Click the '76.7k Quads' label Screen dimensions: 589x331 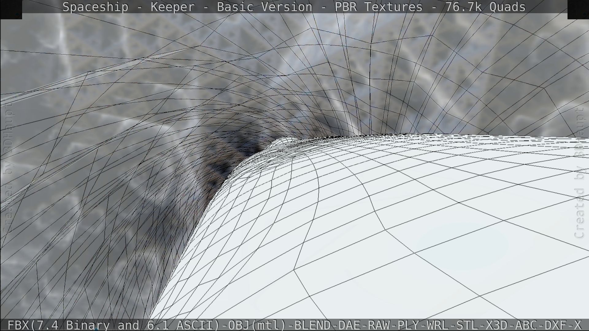pyautogui.click(x=485, y=7)
